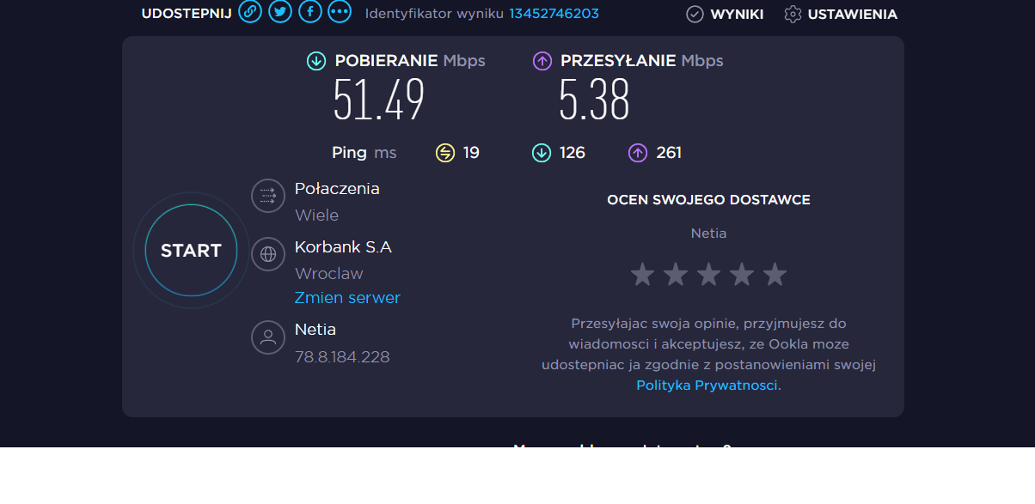Click the Wiele connections value
Image resolution: width=1035 pixels, height=504 pixels.
coord(317,216)
